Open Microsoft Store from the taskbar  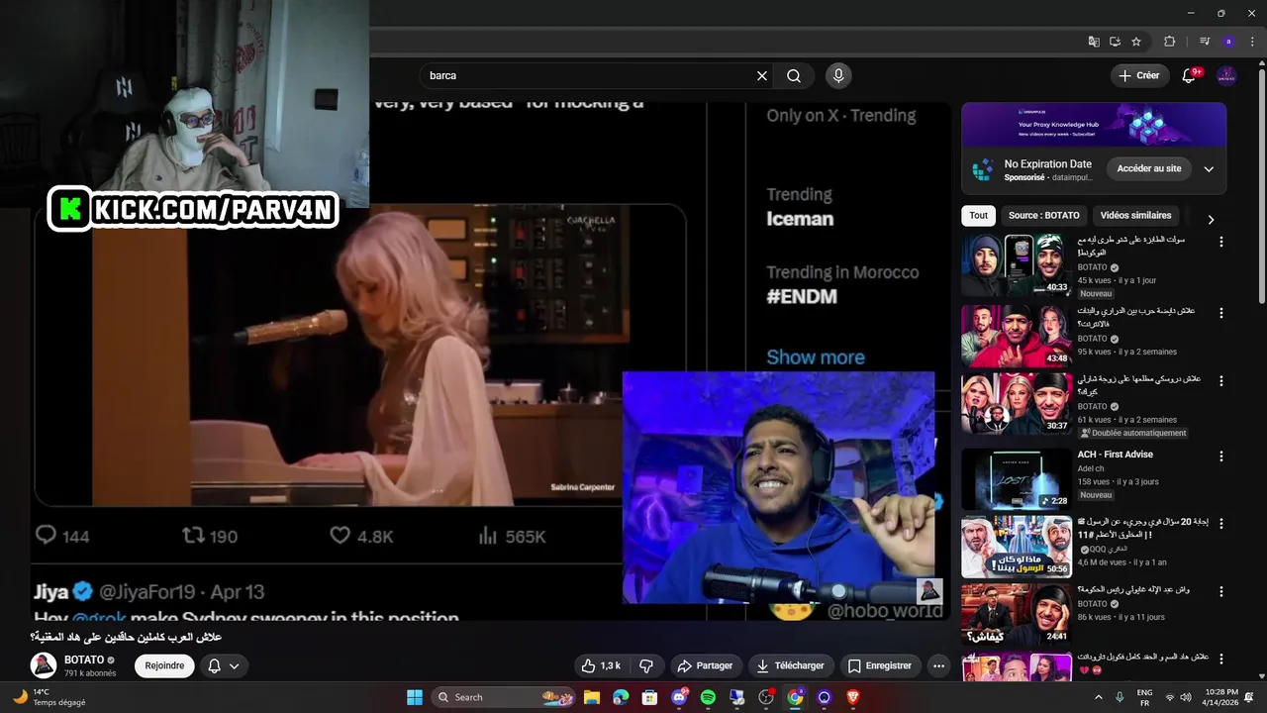click(649, 697)
